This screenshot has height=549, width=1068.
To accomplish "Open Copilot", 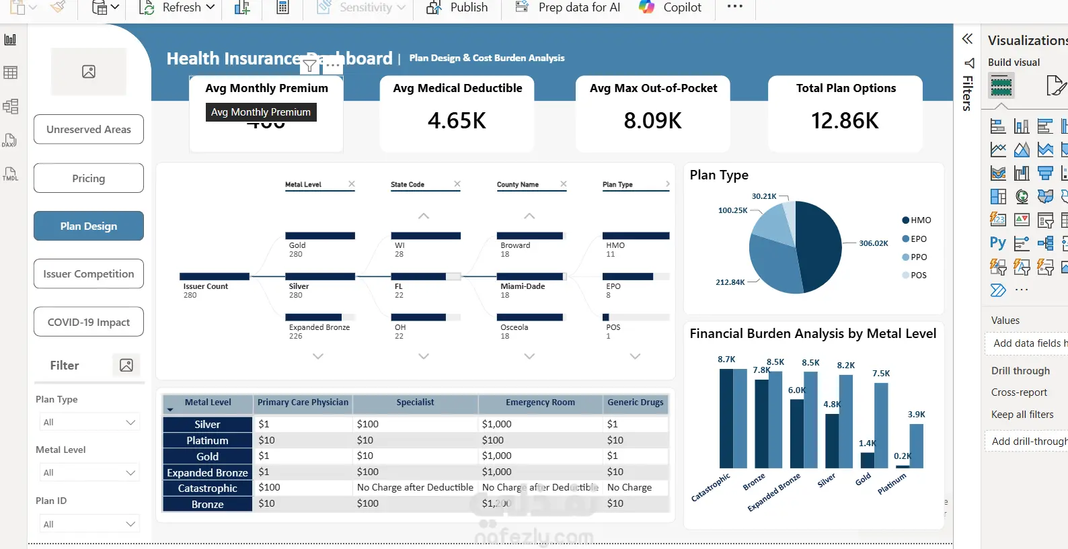I will (x=670, y=7).
